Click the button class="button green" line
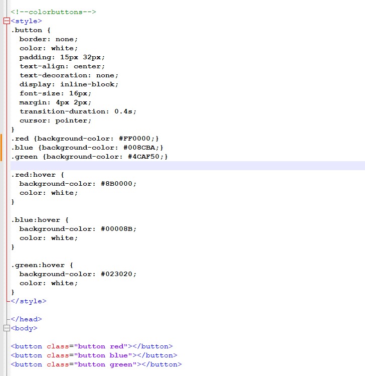 point(96,364)
